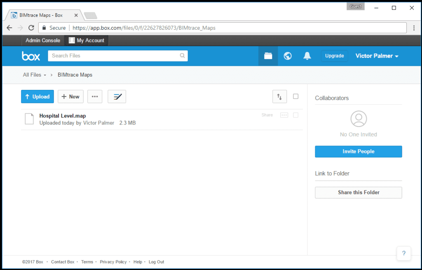Click the Collaborators heading

(x=332, y=98)
